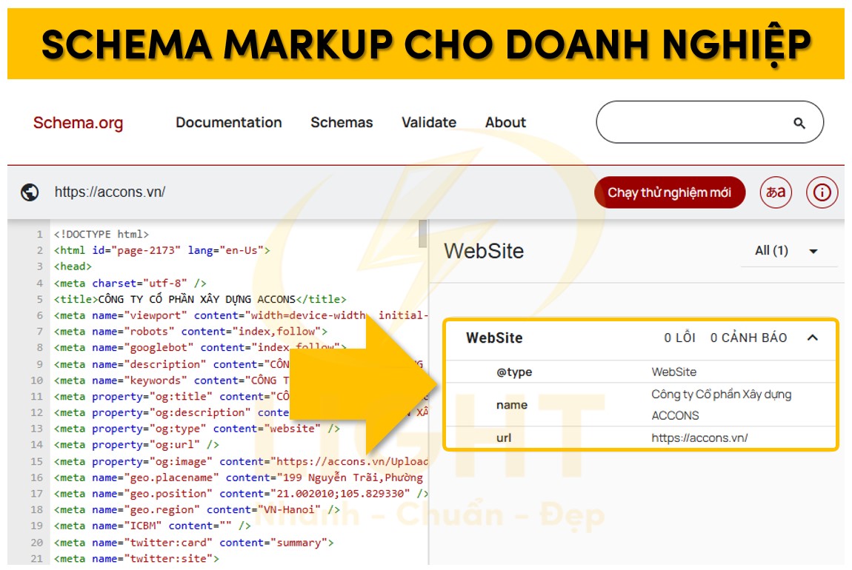Select line number 21 in the gutter
This screenshot has width=852, height=570.
click(x=36, y=558)
